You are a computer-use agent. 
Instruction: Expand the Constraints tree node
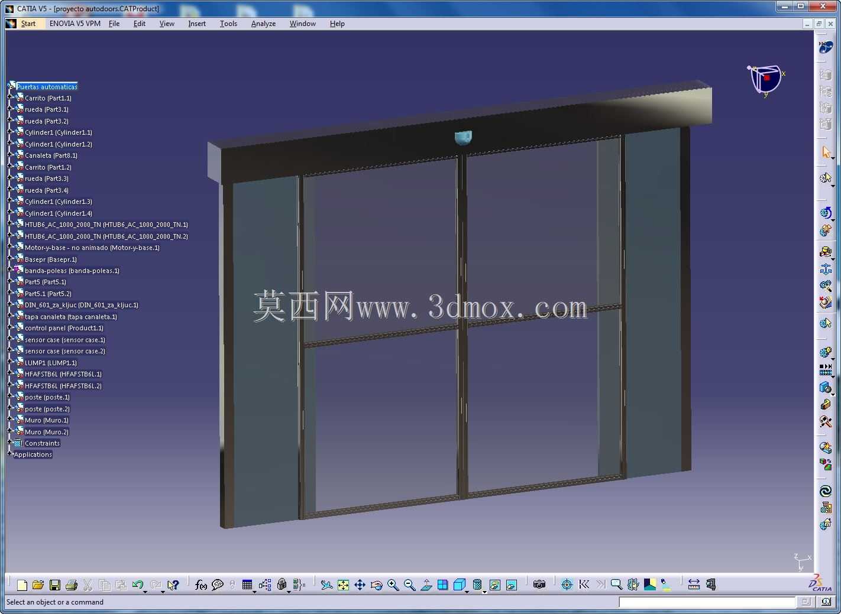[9, 443]
